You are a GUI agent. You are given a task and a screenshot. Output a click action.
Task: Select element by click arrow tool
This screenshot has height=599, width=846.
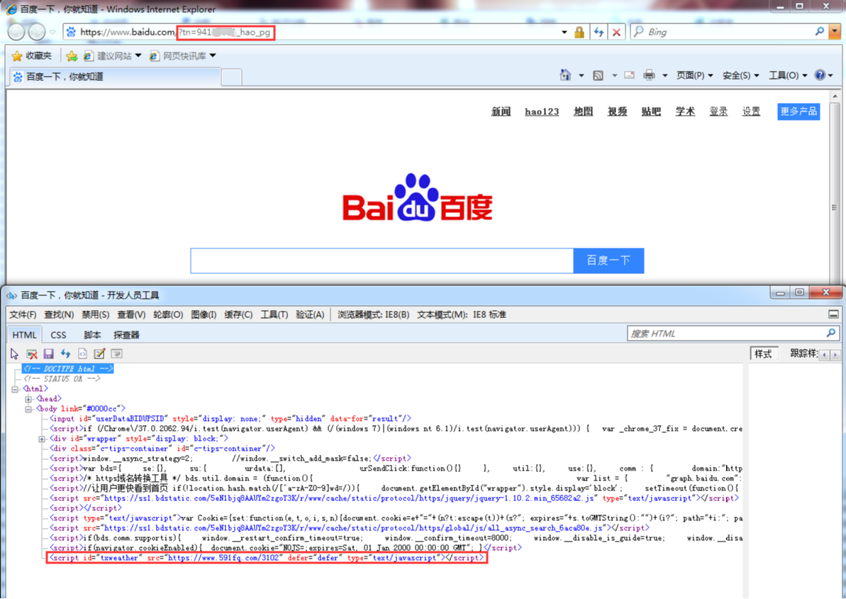tap(15, 353)
